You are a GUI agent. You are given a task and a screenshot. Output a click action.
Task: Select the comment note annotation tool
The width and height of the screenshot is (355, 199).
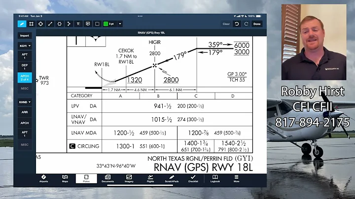pyautogui.click(x=88, y=24)
